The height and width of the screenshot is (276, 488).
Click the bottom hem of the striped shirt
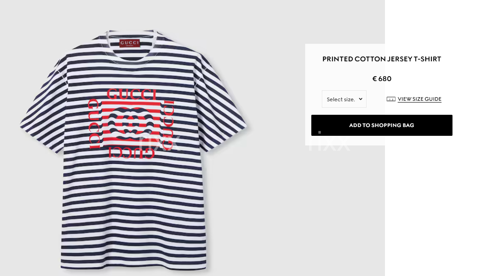133,266
